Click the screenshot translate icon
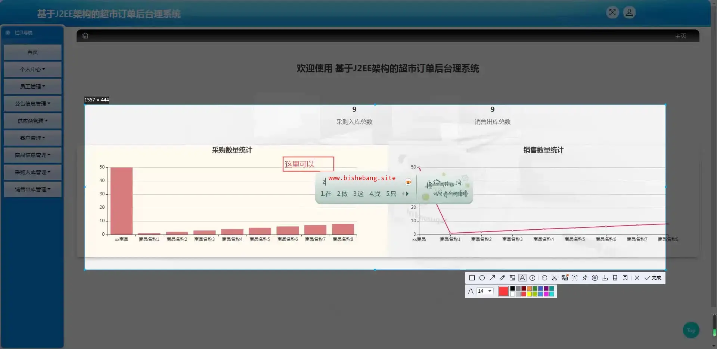Screen dimensions: 717x349 coord(565,278)
